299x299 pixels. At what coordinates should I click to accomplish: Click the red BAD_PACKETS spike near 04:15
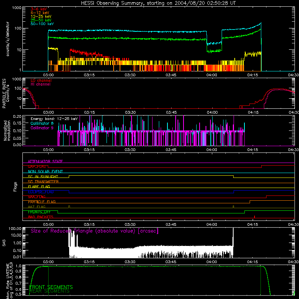[x=255, y=217]
